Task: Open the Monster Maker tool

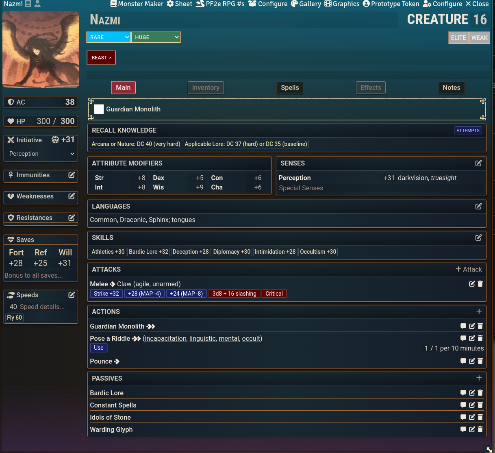Action: pyautogui.click(x=137, y=4)
